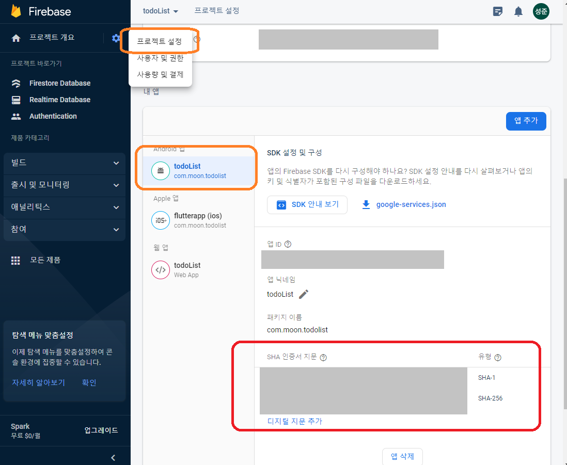Click the 프로젝트 개요 link
Screen dimensions: 567x465
(52, 37)
